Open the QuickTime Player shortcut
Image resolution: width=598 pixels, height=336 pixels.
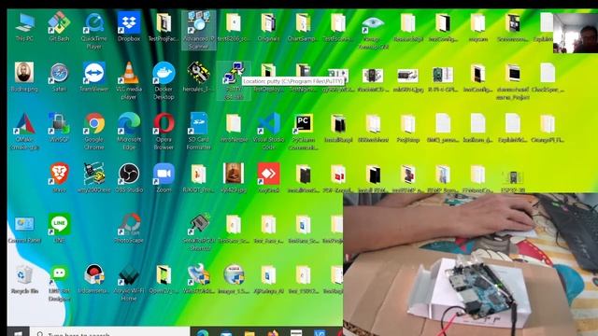pos(93,31)
